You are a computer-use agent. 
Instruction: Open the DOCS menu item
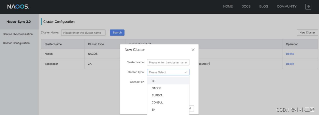[x=246, y=6]
